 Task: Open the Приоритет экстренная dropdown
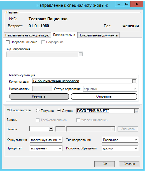(x=46, y=148)
